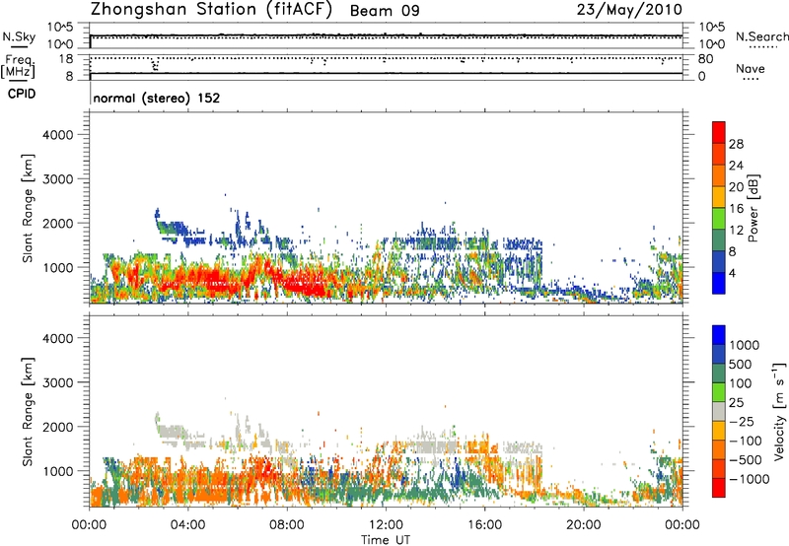This screenshot has width=789, height=546.
Task: Click the date 23/May/2010
Action: 629,10
